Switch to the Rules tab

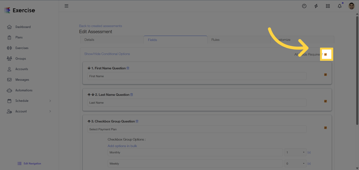tap(216, 40)
